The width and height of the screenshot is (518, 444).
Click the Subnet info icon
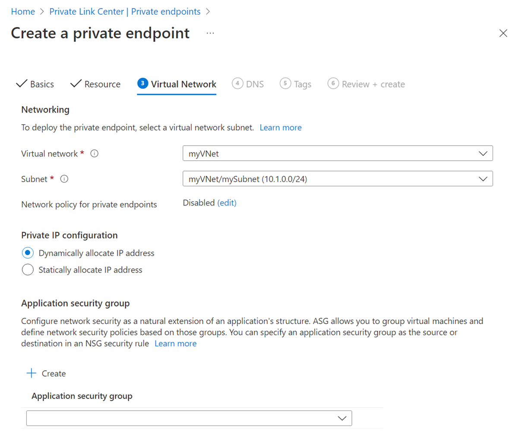64,179
